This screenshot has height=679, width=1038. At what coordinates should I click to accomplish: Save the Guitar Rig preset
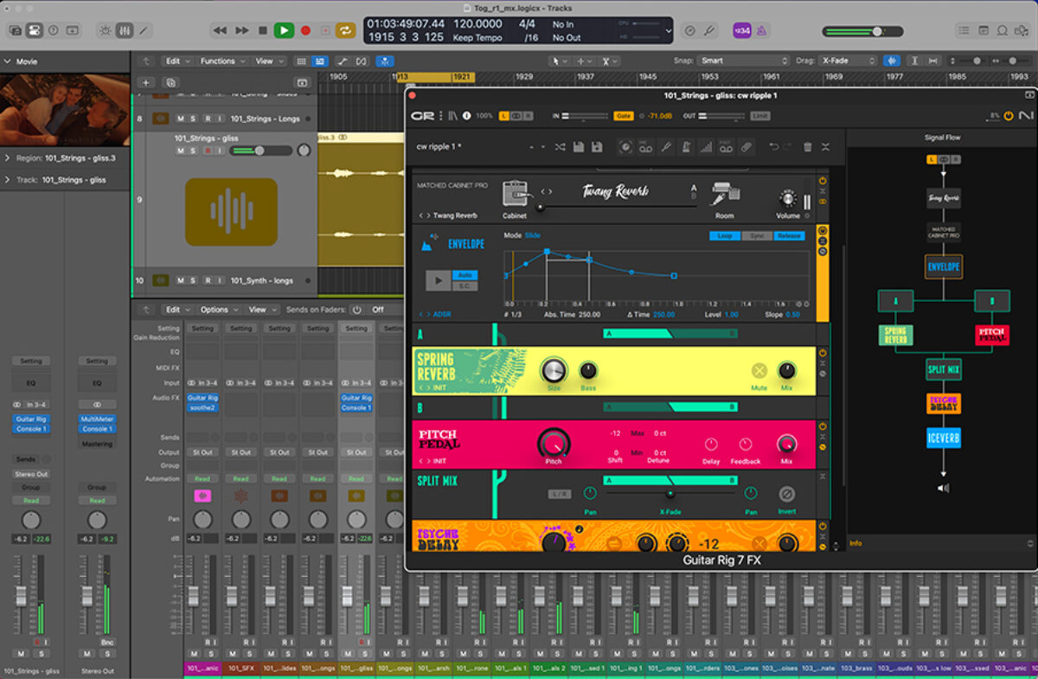click(x=578, y=147)
